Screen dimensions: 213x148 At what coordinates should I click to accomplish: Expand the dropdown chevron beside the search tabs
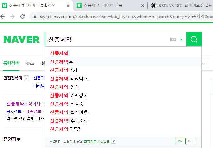point(204,64)
